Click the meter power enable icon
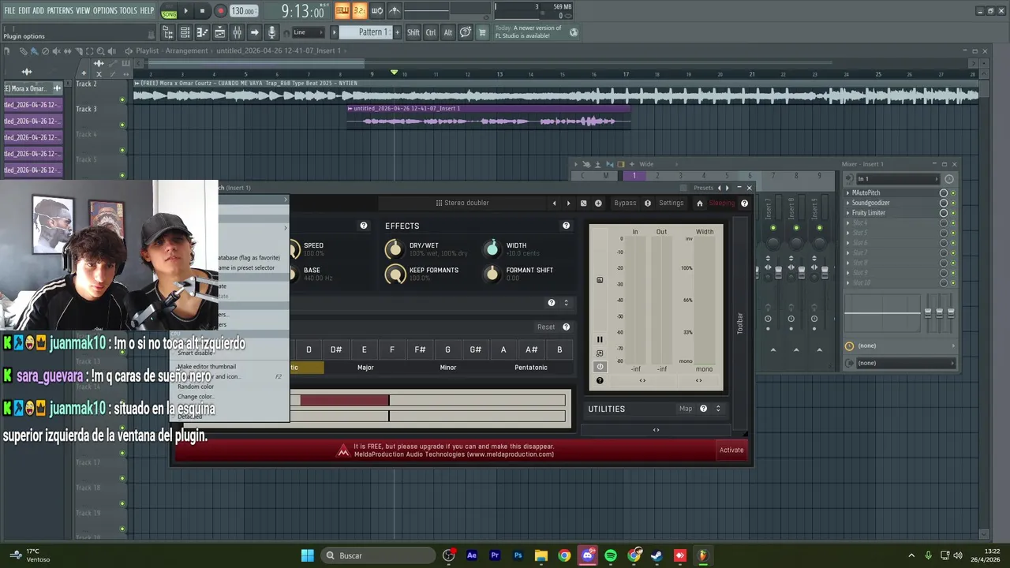This screenshot has width=1010, height=568. tap(600, 367)
